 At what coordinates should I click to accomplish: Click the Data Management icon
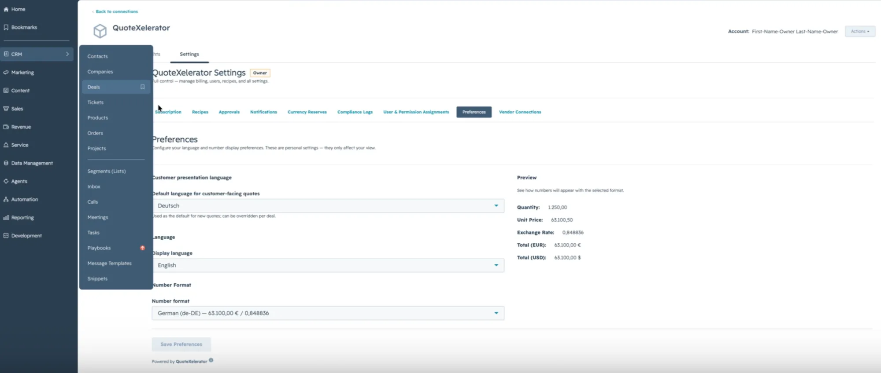click(x=6, y=163)
